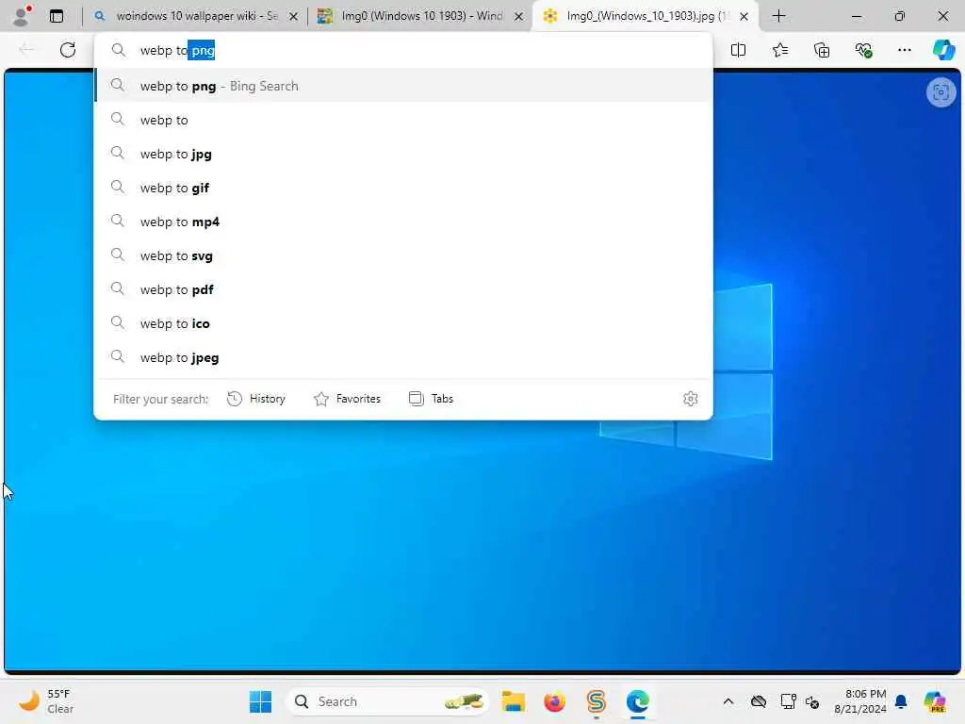Launch Firefox from the taskbar
The image size is (965, 724).
(x=554, y=701)
